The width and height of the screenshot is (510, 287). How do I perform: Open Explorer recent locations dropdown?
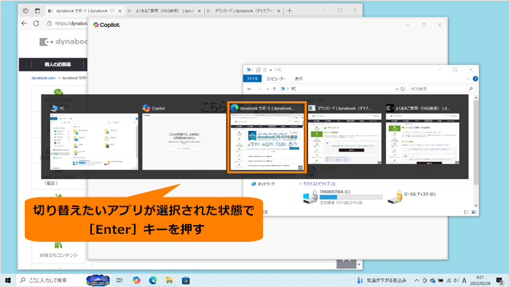(267, 89)
